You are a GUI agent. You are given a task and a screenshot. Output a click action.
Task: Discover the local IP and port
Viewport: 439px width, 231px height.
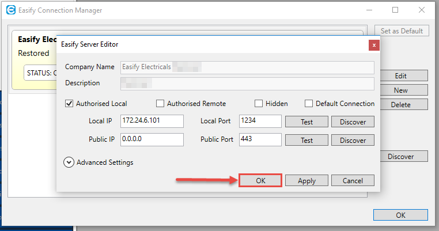[x=353, y=122]
